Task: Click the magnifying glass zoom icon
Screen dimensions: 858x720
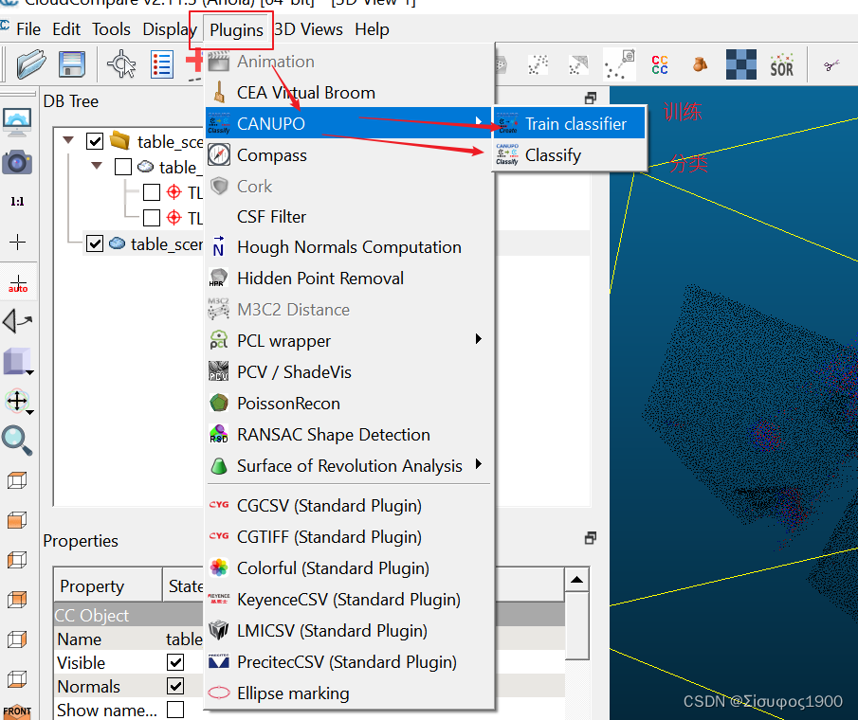Action: (17, 441)
